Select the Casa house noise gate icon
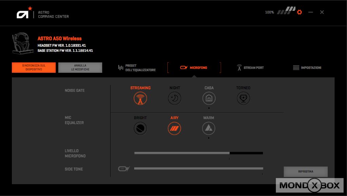Image resolution: width=347 pixels, height=196 pixels. point(209,99)
